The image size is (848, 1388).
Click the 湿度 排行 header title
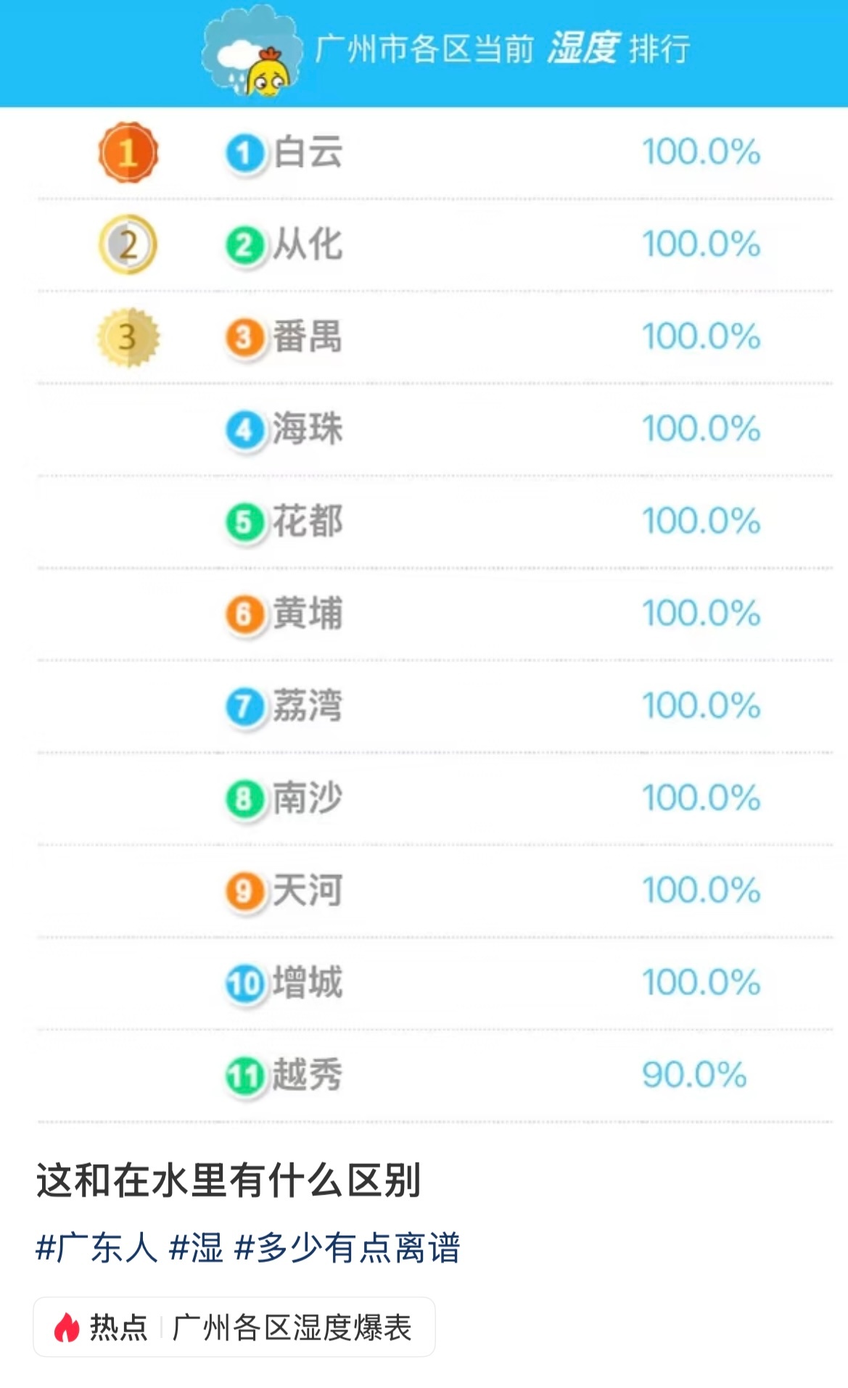coord(617,49)
